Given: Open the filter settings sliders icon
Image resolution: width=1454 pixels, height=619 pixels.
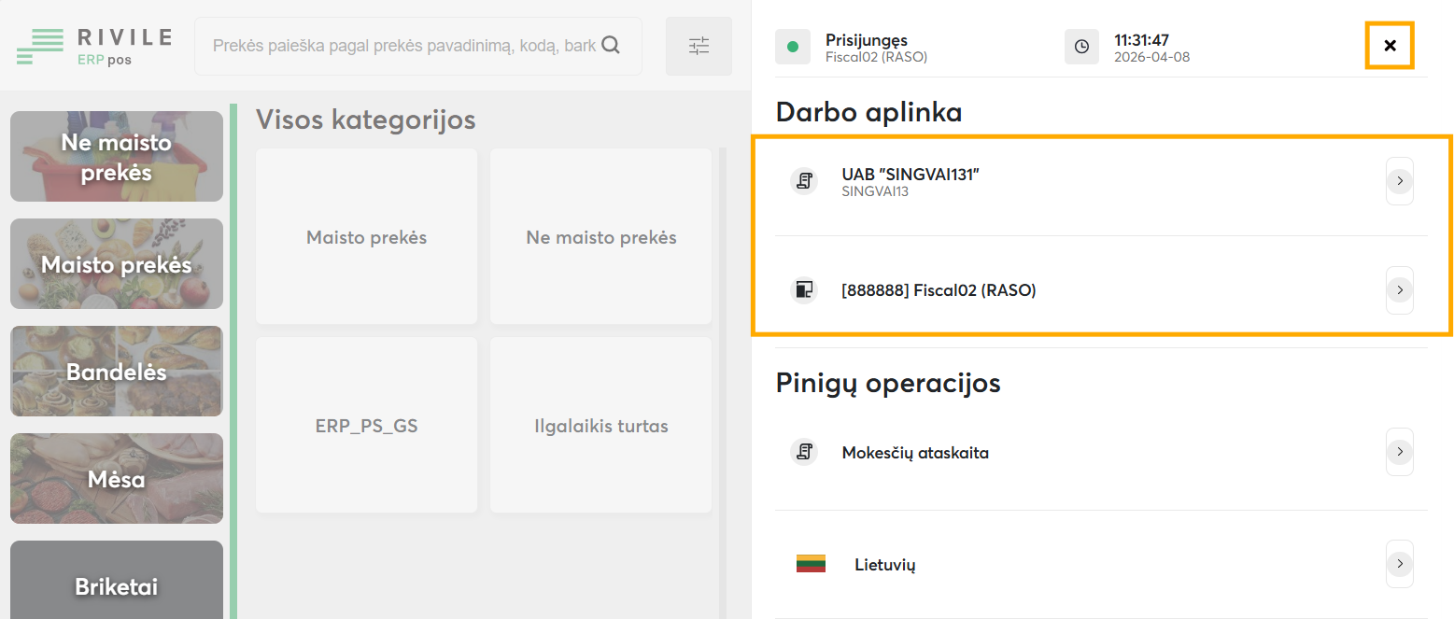Looking at the screenshot, I should coord(699,46).
